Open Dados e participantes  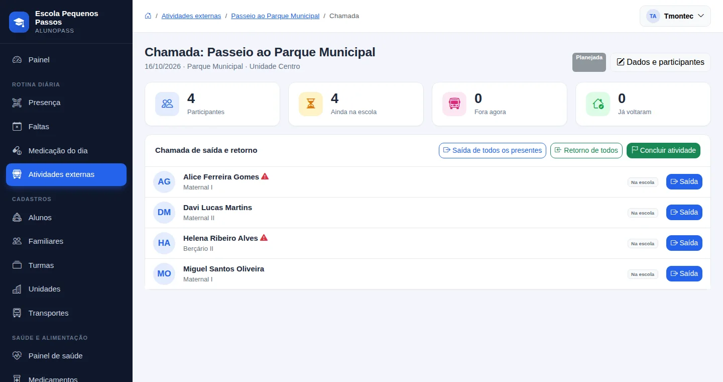pyautogui.click(x=660, y=62)
